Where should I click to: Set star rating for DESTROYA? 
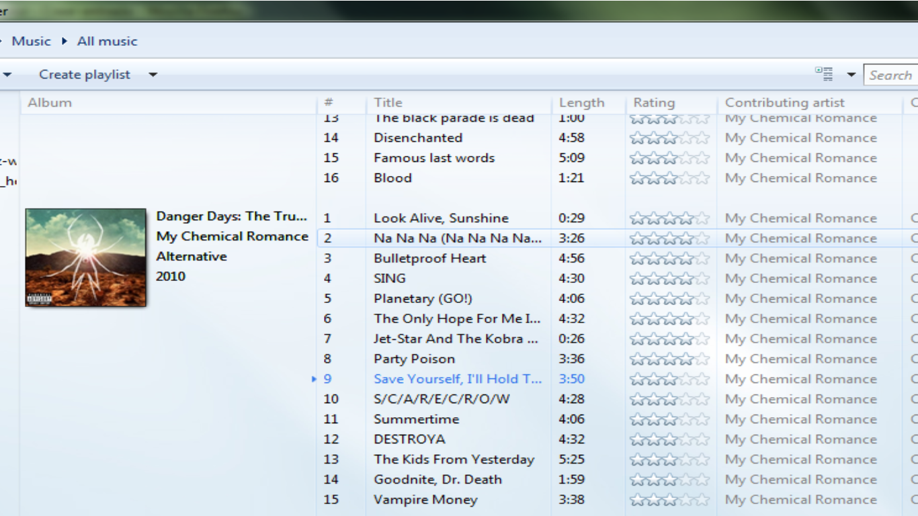pos(669,439)
